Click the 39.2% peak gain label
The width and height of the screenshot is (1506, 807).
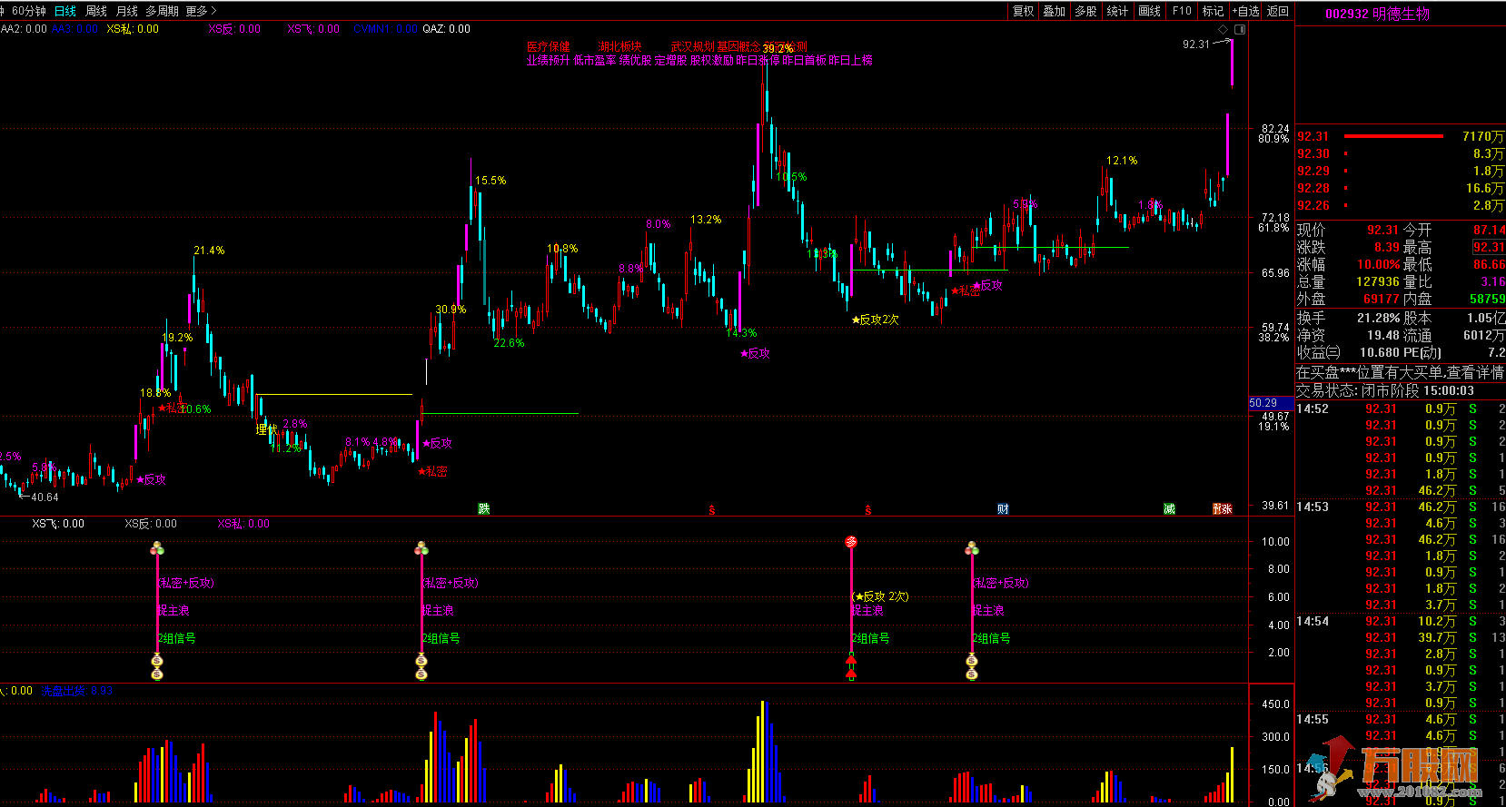[x=778, y=49]
